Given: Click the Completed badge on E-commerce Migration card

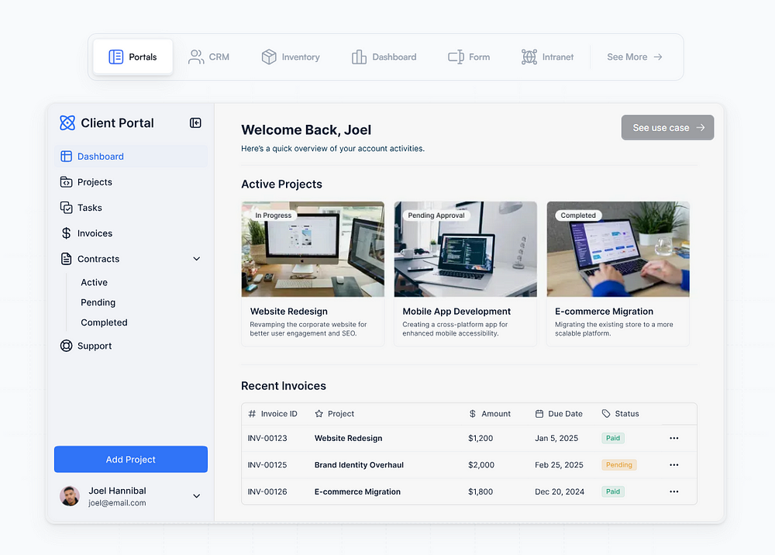Looking at the screenshot, I should coord(578,215).
